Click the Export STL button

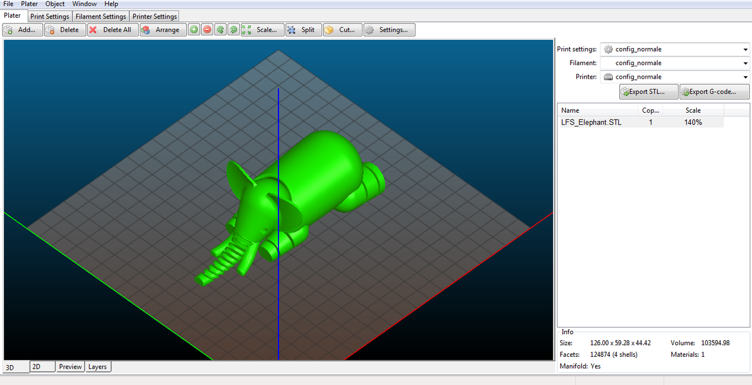(x=649, y=92)
